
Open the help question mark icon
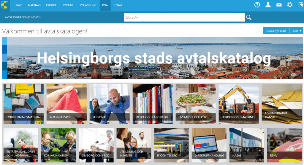tap(257, 5)
